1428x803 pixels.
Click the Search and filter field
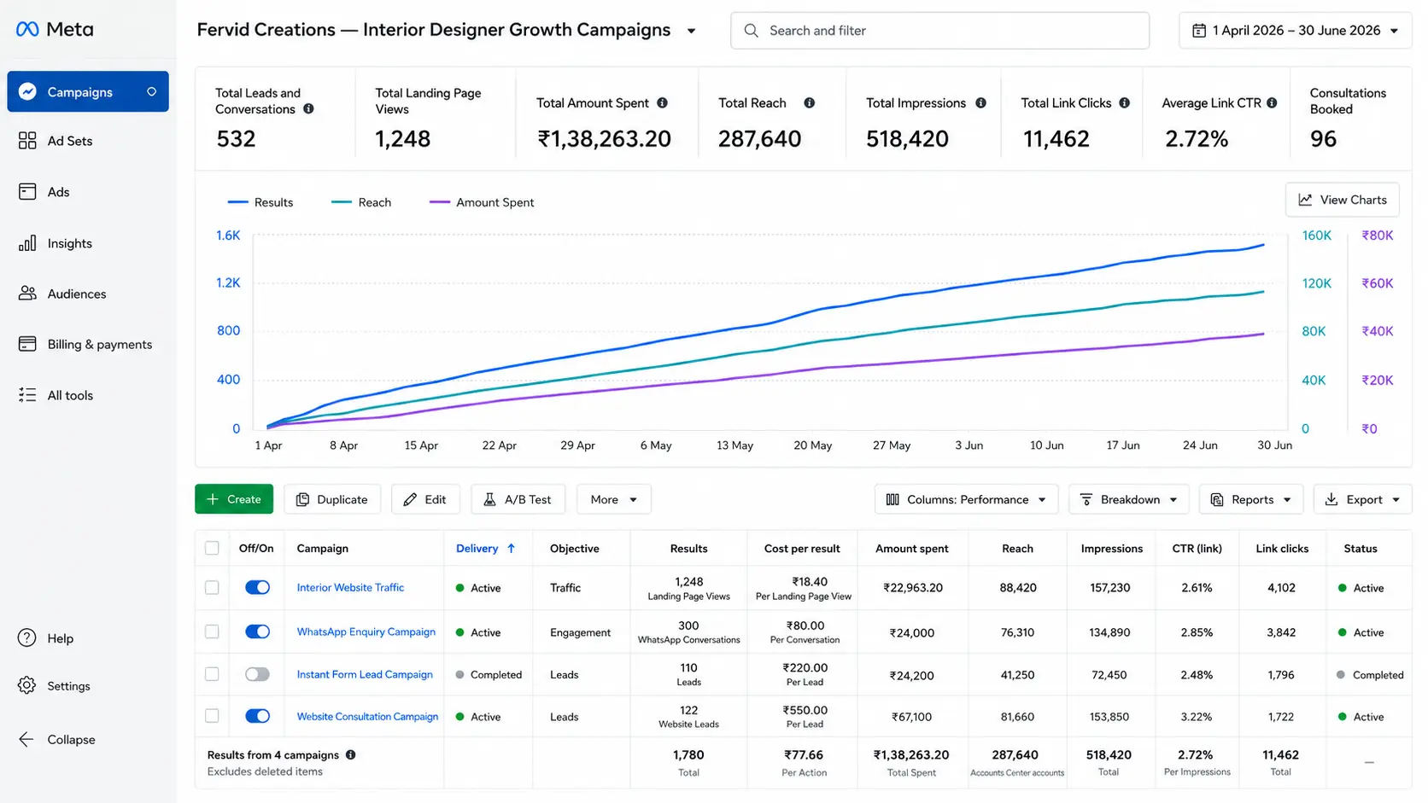(939, 31)
